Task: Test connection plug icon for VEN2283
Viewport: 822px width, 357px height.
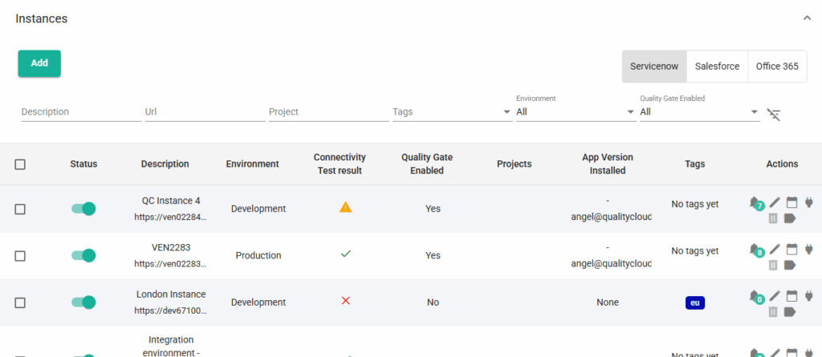Action: [808, 249]
